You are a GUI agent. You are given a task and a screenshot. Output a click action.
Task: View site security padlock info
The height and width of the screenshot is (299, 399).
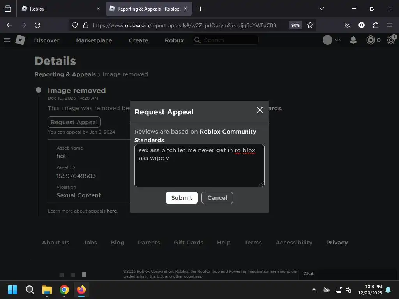86,25
